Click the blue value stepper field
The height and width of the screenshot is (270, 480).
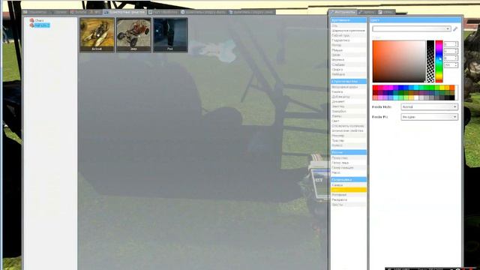click(x=451, y=58)
